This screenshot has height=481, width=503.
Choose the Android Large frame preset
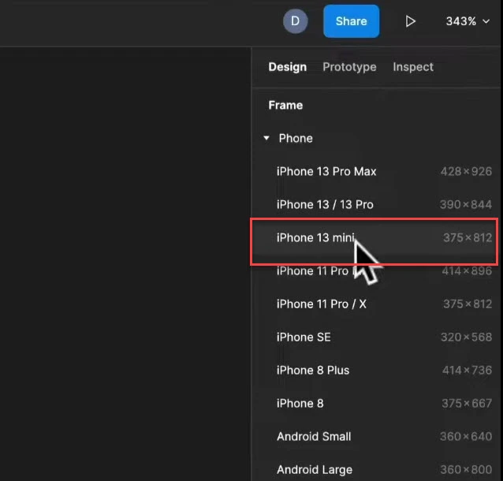375,469
